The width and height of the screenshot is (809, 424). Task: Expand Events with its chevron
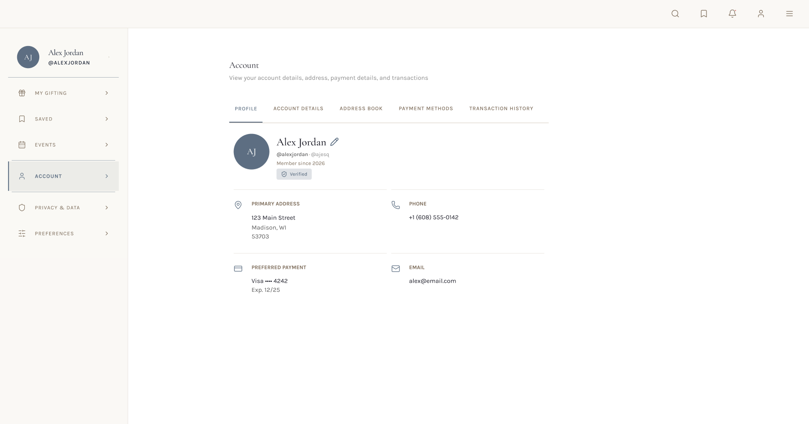click(x=107, y=145)
